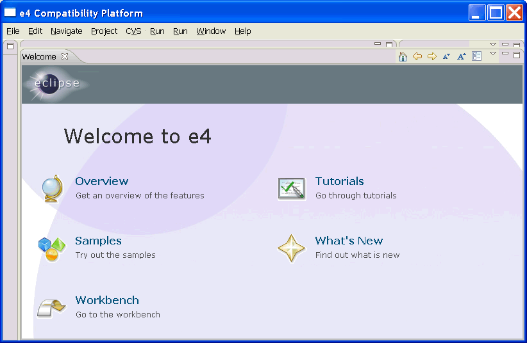The width and height of the screenshot is (527, 343).
Task: Click the Tutorials checkmark board icon
Action: (292, 189)
